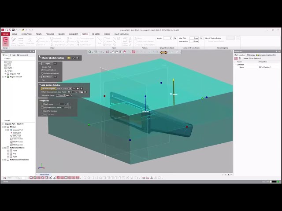
Task: Click the eye icon beside Base Plane
Action: click(x=56, y=77)
